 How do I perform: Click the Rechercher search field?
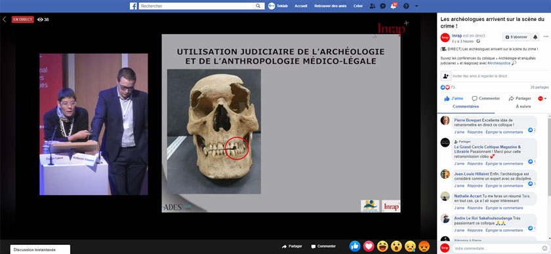(x=195, y=6)
